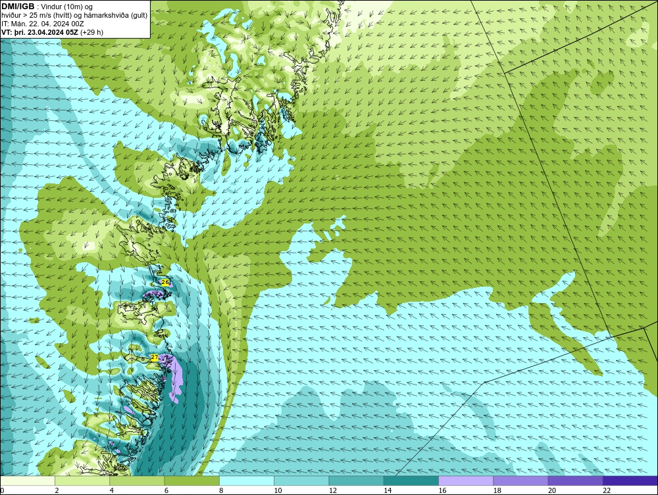Screen dimensions: 658x495
Task: Click the 0-2 m/s legend color swatch
Action: [x=28, y=481]
